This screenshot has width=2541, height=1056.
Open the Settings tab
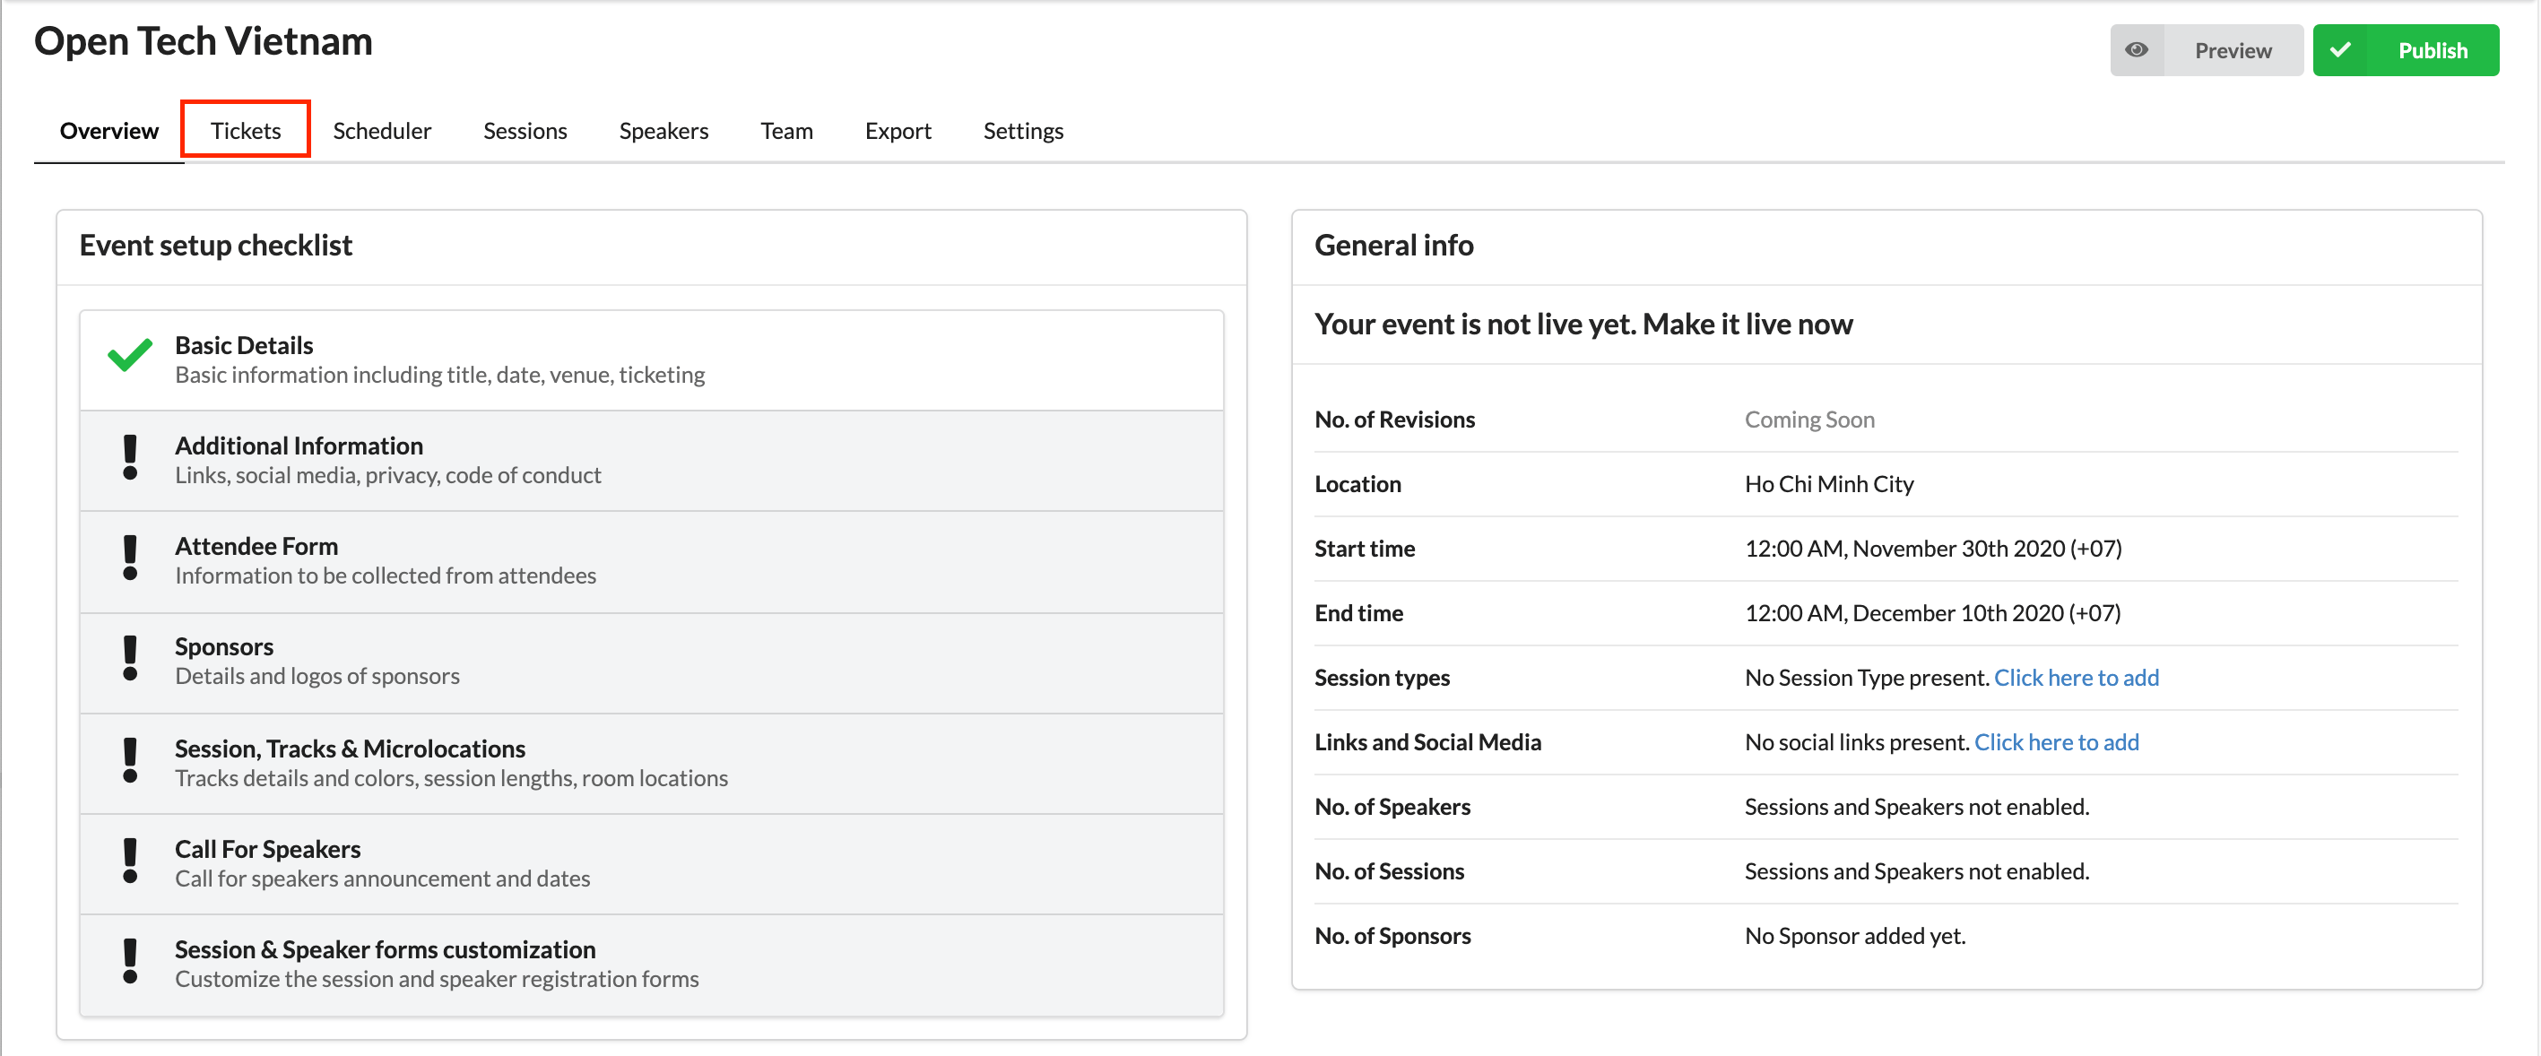[1023, 129]
